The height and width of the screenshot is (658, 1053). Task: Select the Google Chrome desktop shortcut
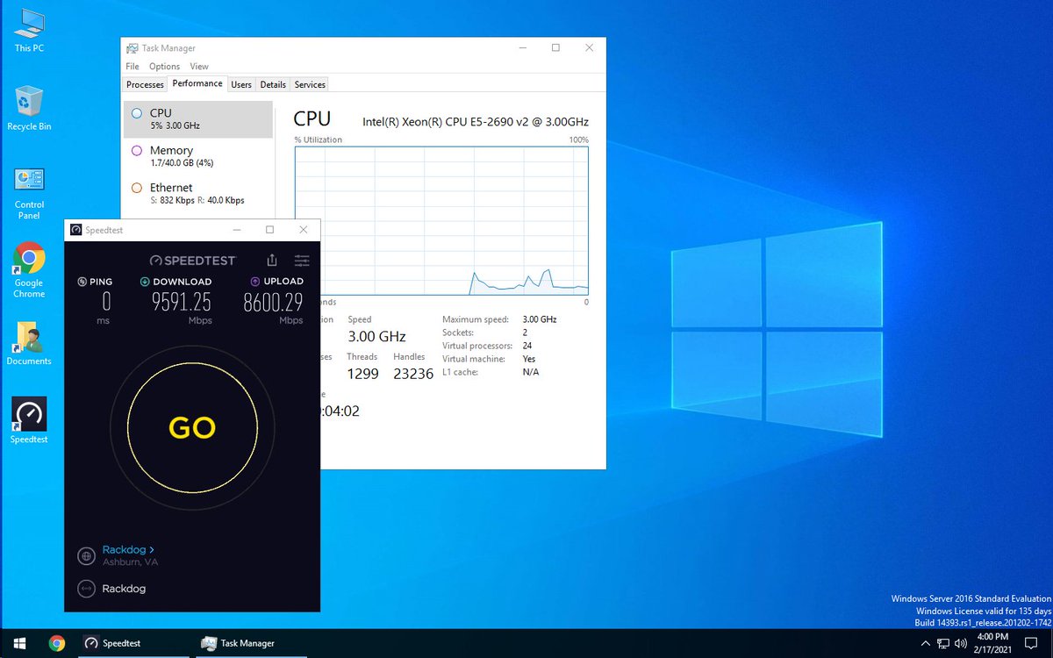point(29,270)
